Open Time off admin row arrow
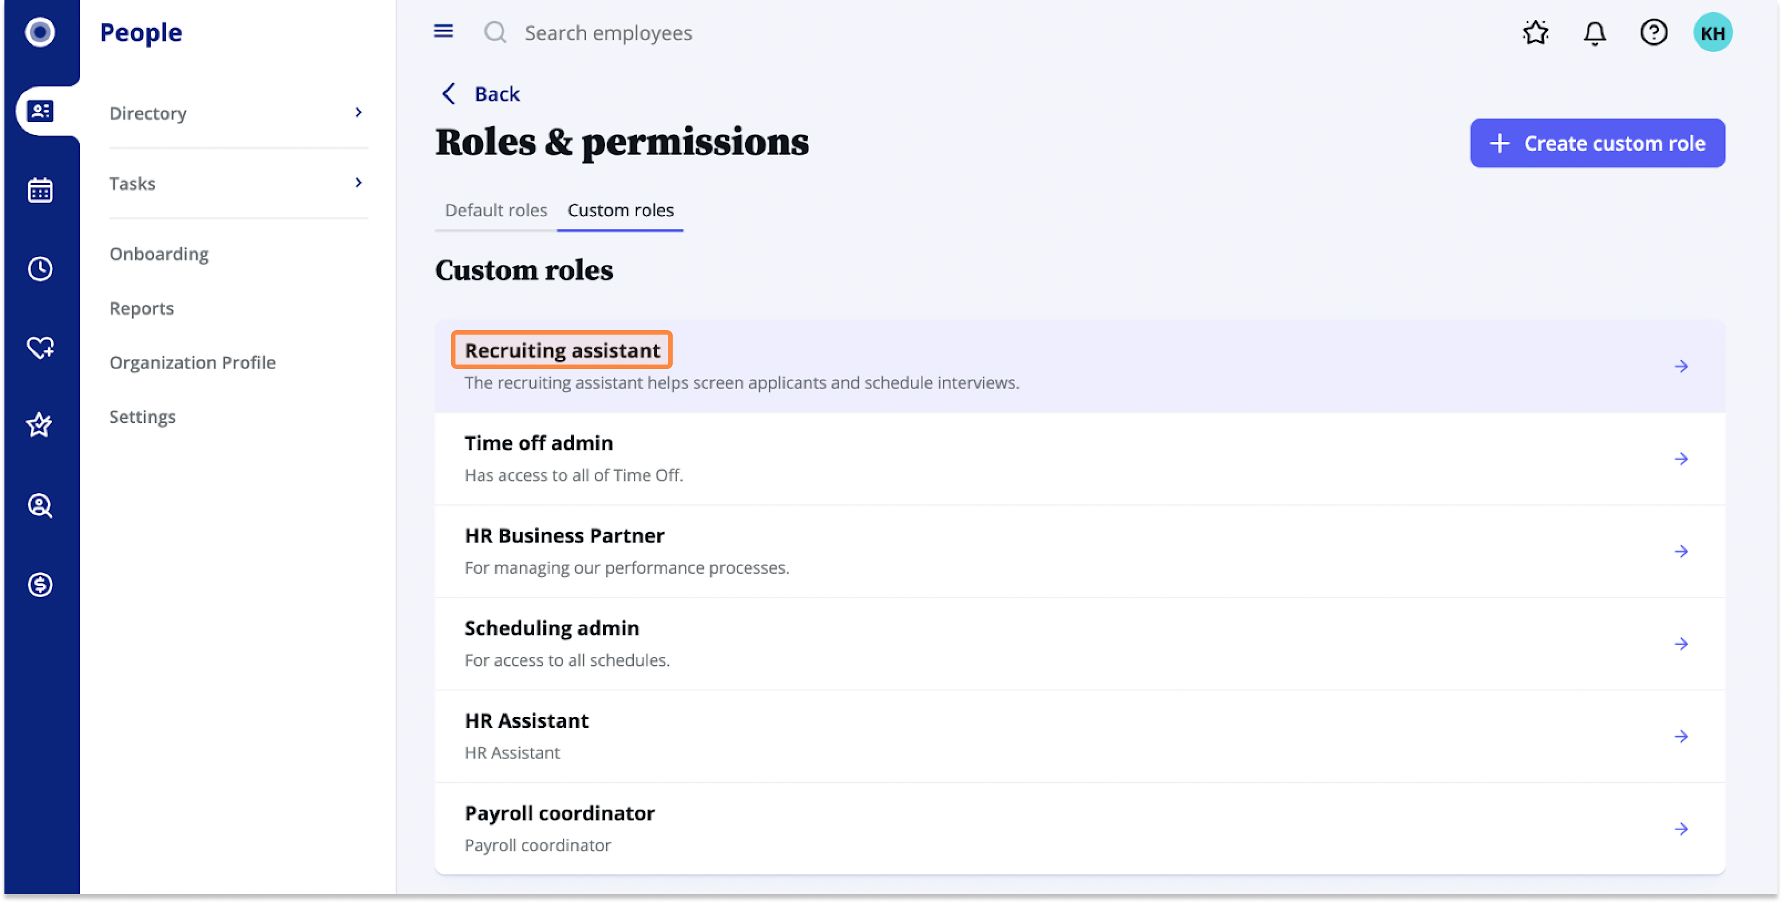1782x903 pixels. pyautogui.click(x=1681, y=458)
